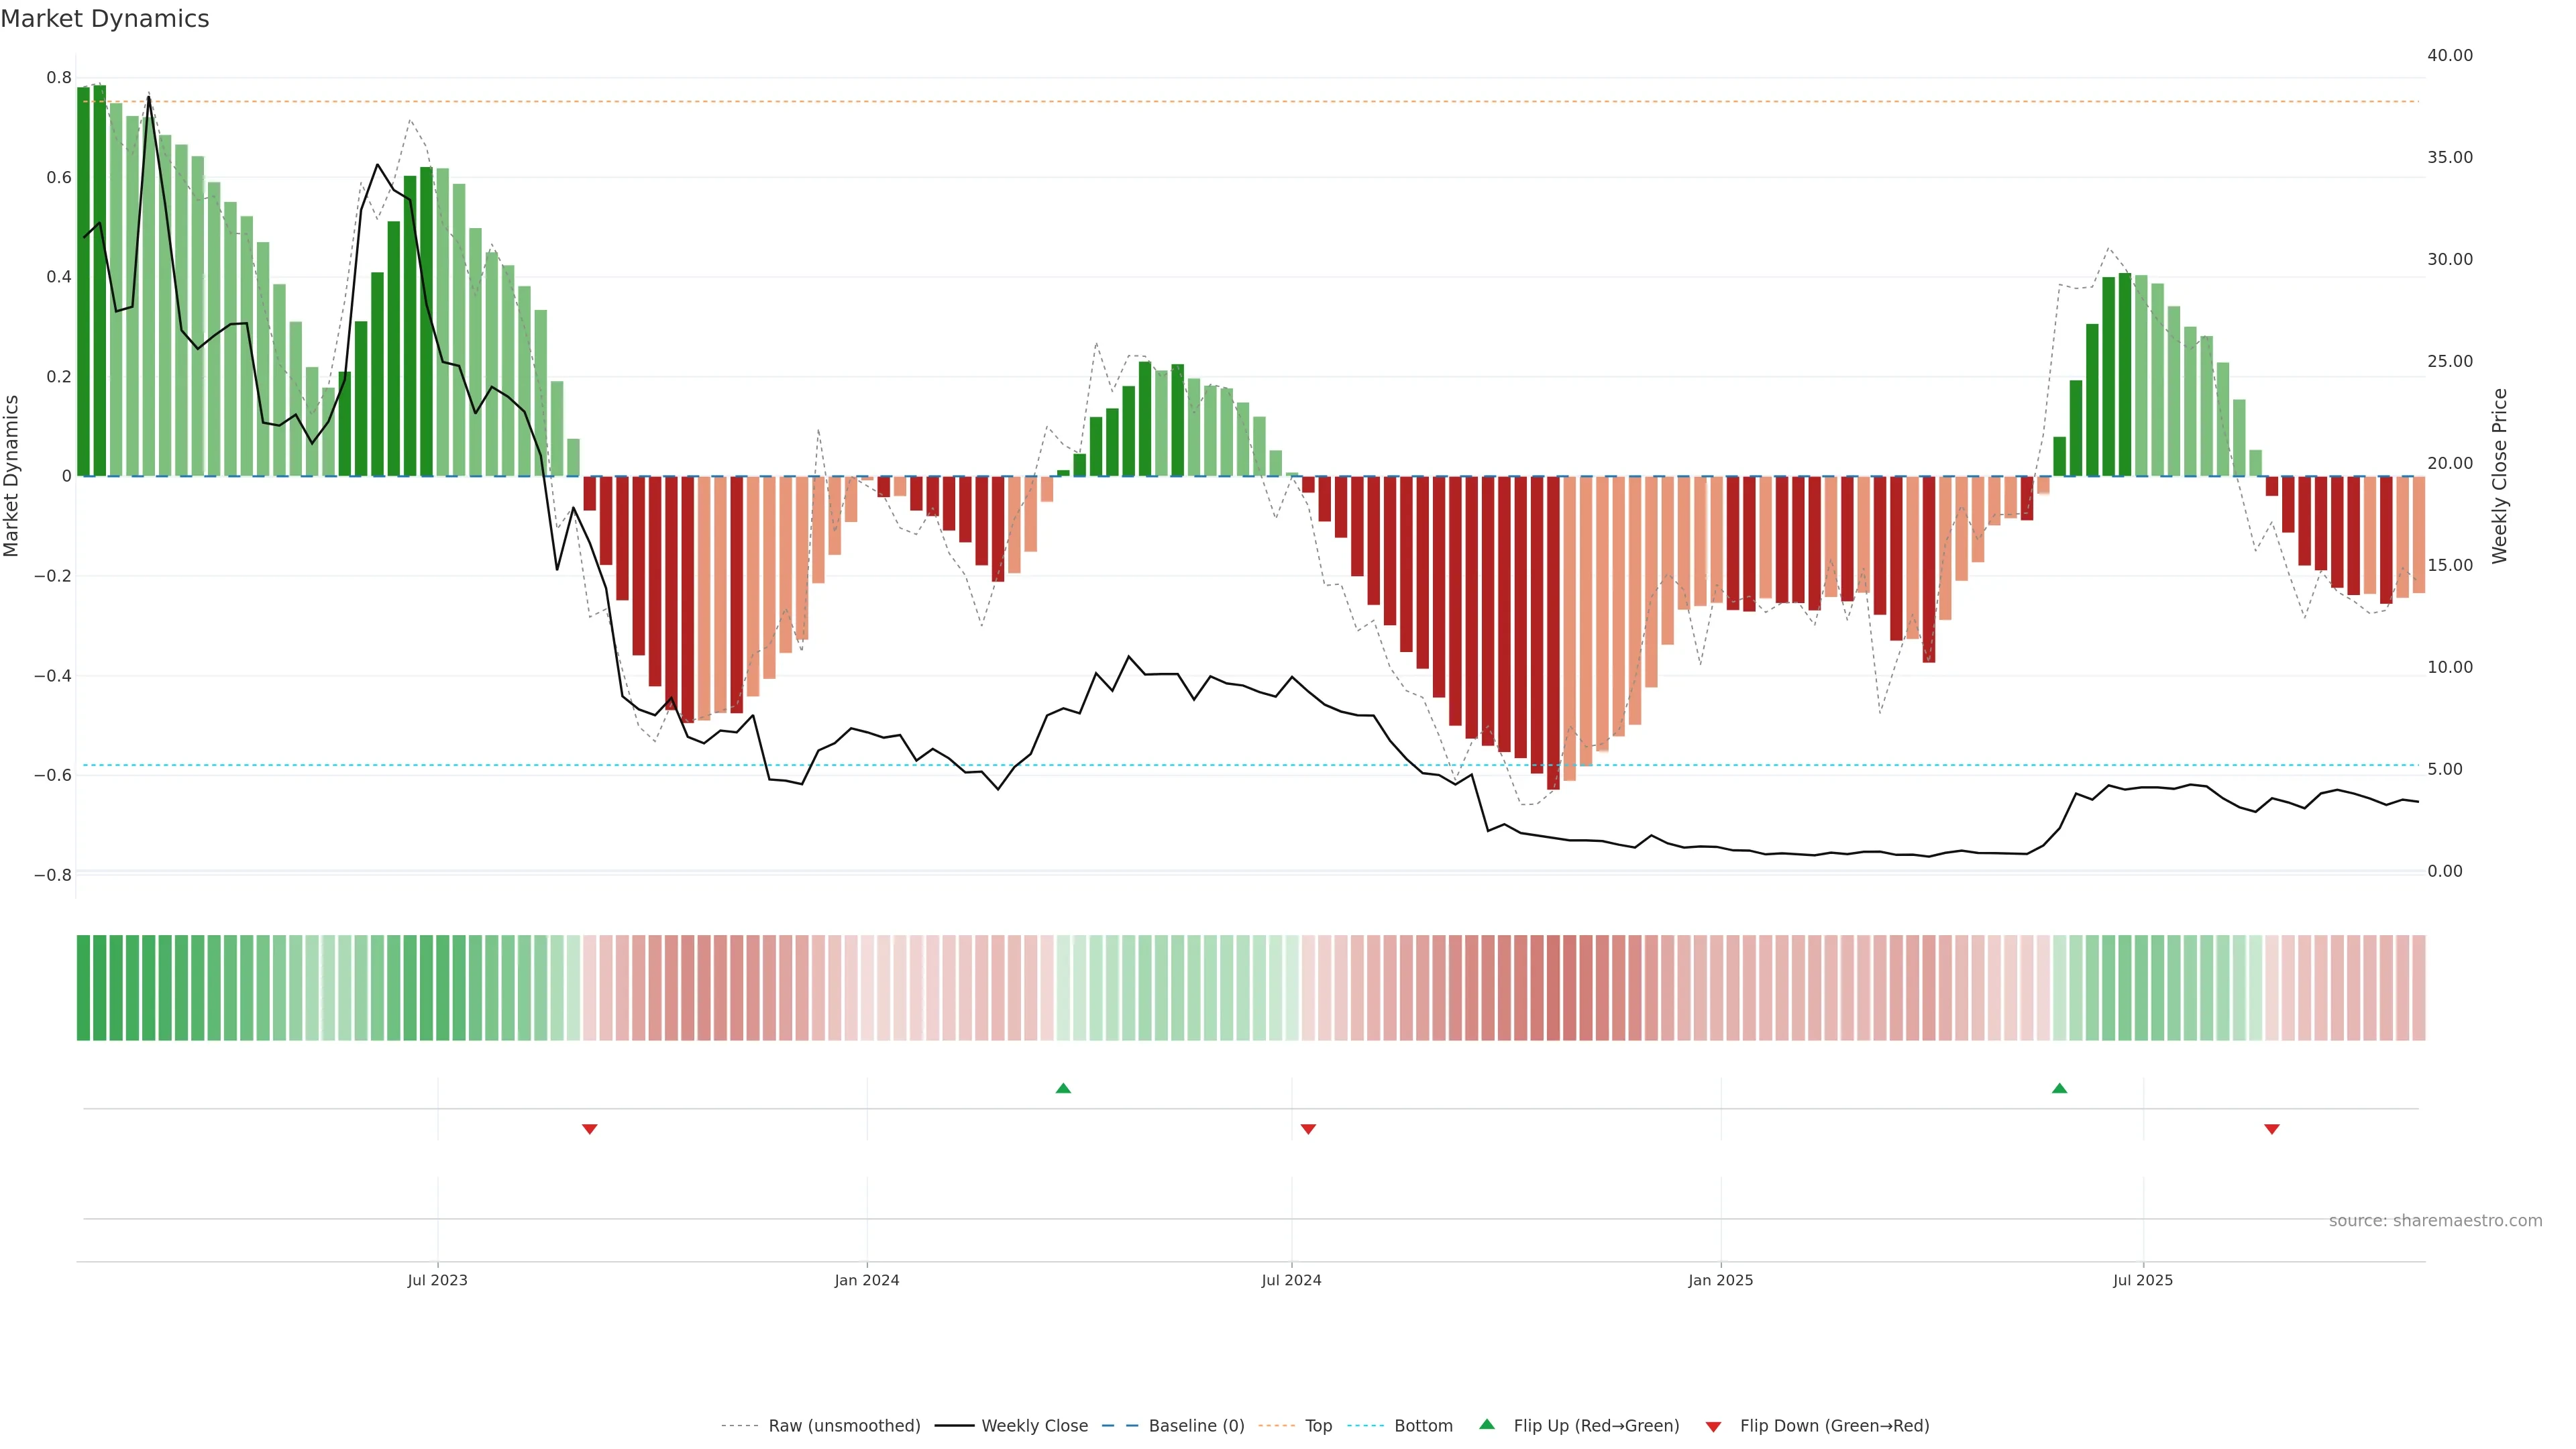Click the red flip-down marker near Jul 2024
Viewport: 2576px width, 1449px height.
tap(1308, 1129)
